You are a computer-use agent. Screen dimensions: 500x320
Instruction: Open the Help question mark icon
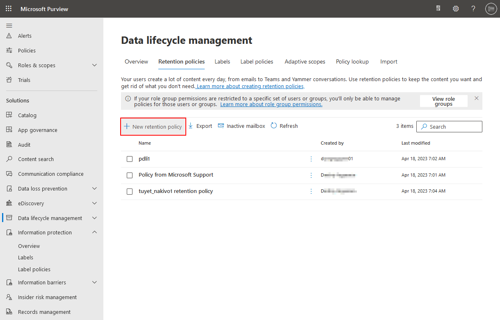pyautogui.click(x=473, y=9)
